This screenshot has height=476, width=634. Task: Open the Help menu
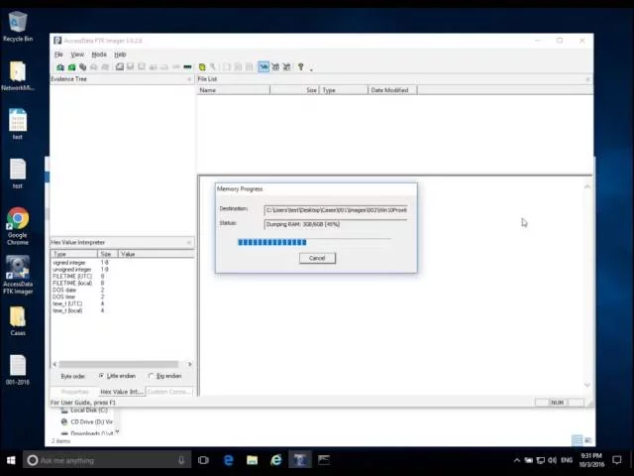click(120, 55)
